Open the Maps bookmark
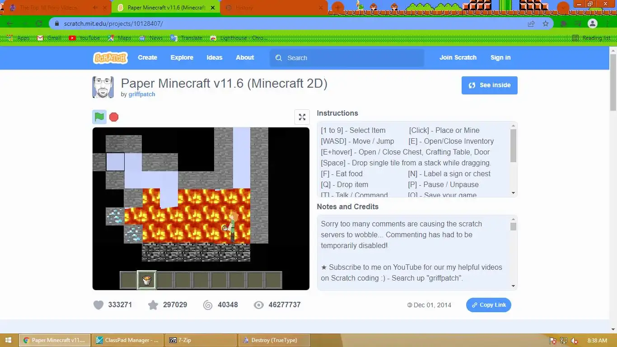The image size is (617, 347). [x=119, y=38]
